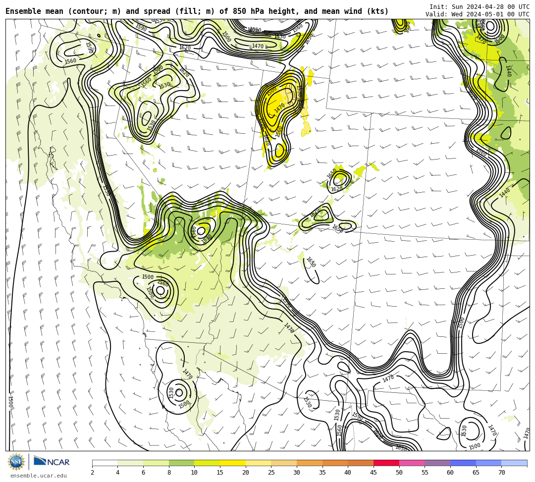
Task: Pick the 40–45 colorbar swatch
Action: [x=361, y=463]
